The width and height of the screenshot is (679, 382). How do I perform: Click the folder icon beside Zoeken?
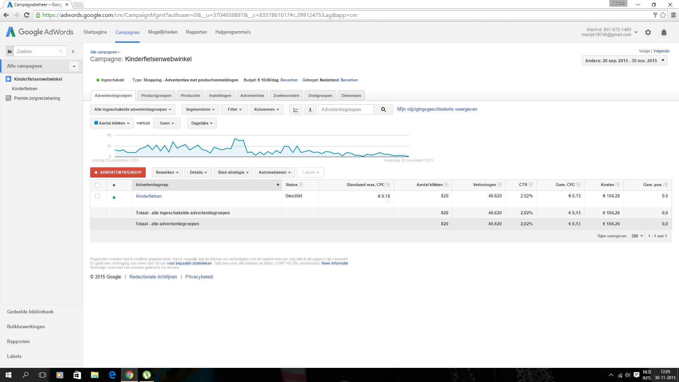click(10, 51)
